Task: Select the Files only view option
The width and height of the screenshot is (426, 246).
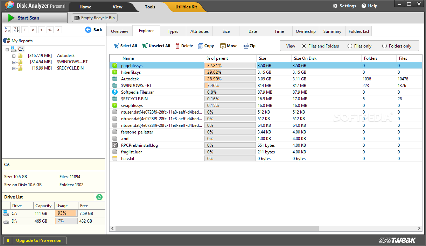Action: [x=350, y=46]
